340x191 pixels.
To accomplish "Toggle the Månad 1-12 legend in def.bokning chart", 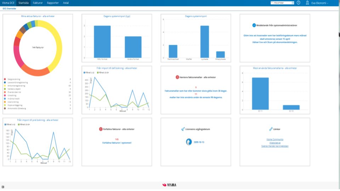I will click(89, 73).
